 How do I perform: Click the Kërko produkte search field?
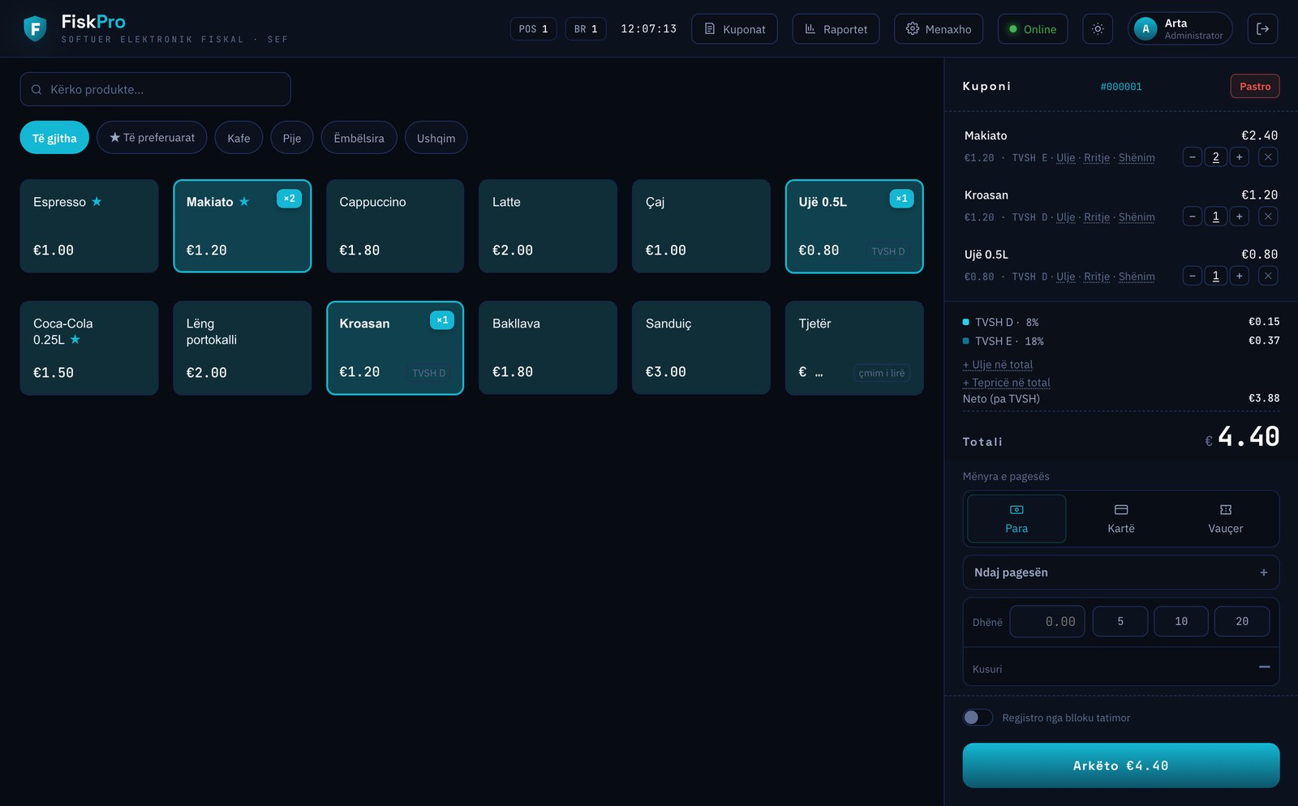pos(156,89)
